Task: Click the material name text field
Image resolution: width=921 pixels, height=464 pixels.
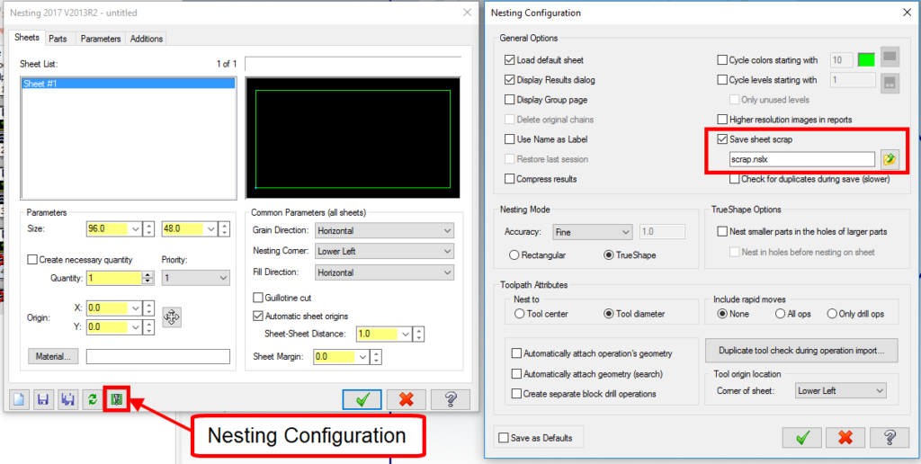Action: point(158,356)
